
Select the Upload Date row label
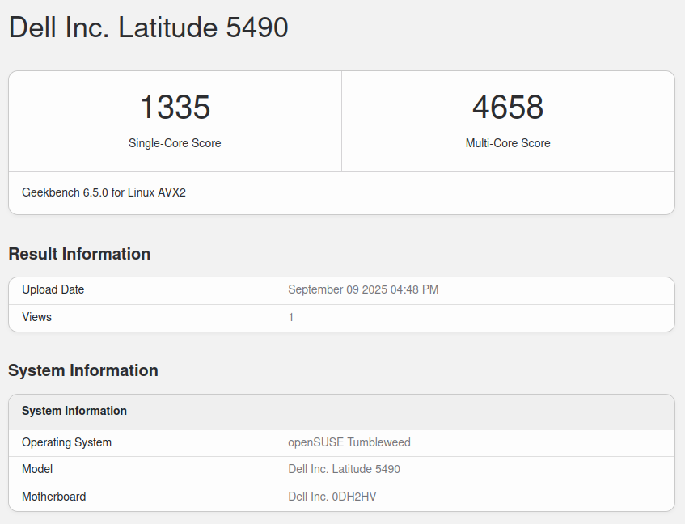[x=53, y=289]
